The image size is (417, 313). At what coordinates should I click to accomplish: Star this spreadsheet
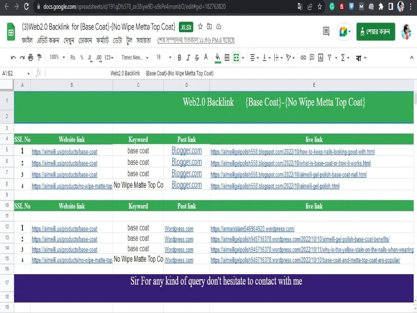click(x=200, y=27)
